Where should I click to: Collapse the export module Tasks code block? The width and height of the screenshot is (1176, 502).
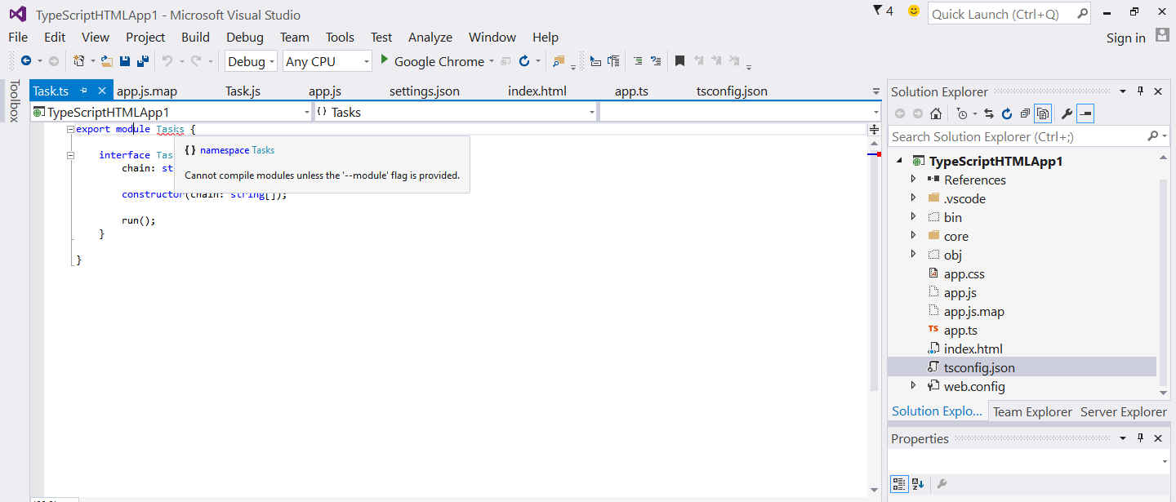(70, 129)
